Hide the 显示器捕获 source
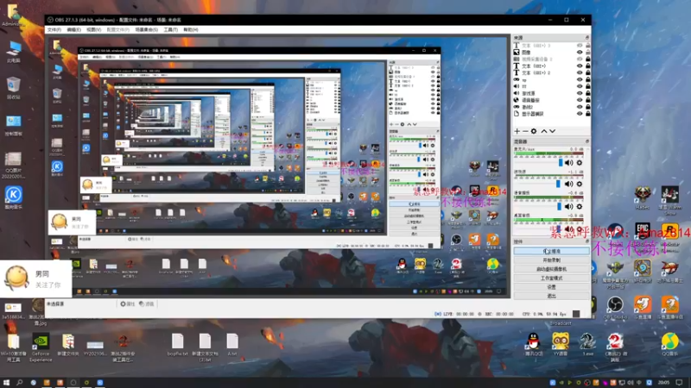The image size is (691, 388). (x=580, y=114)
